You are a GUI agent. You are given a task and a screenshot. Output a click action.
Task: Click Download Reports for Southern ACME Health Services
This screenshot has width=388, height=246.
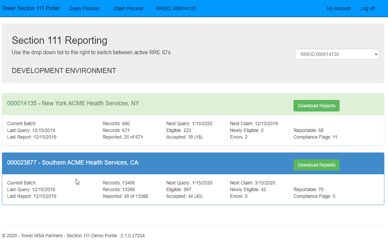[316, 165]
